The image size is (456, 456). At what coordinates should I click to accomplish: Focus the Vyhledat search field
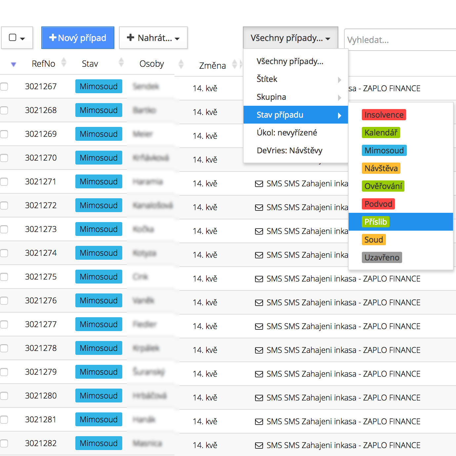(x=400, y=40)
